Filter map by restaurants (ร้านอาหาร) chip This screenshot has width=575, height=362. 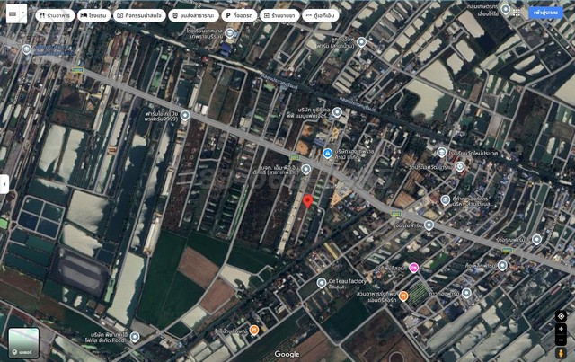tap(54, 15)
